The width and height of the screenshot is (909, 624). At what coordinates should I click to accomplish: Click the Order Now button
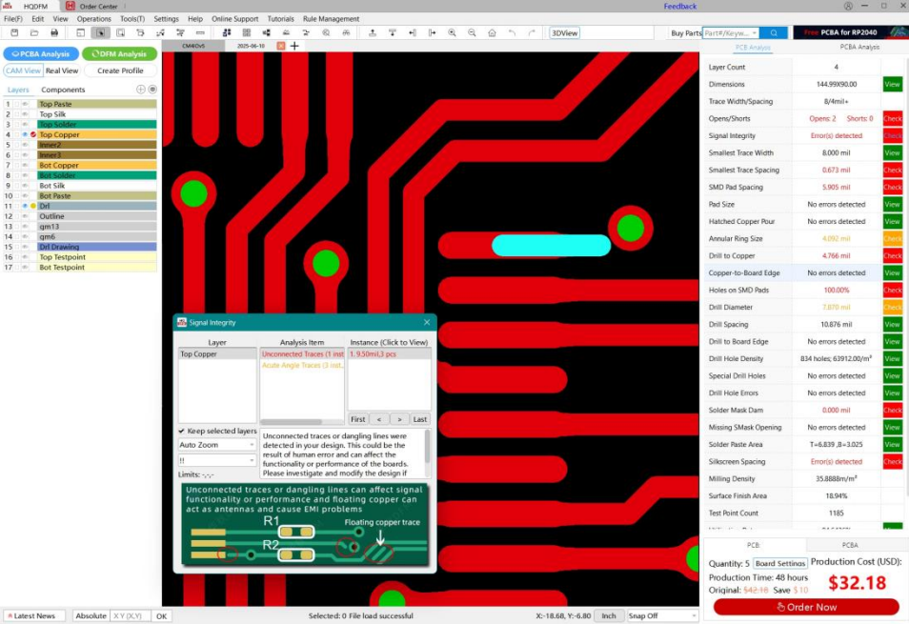(x=806, y=607)
